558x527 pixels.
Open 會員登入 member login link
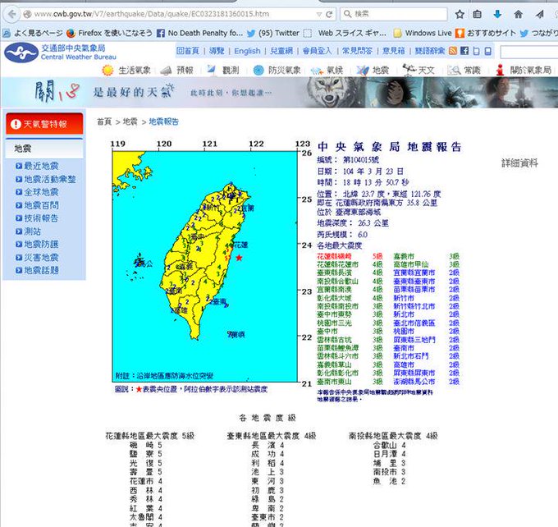317,51
